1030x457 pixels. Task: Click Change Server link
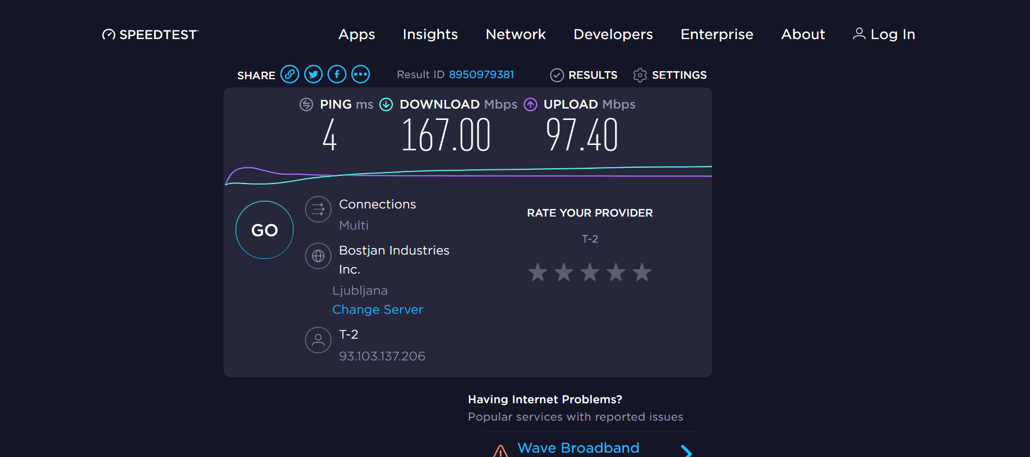click(x=378, y=309)
